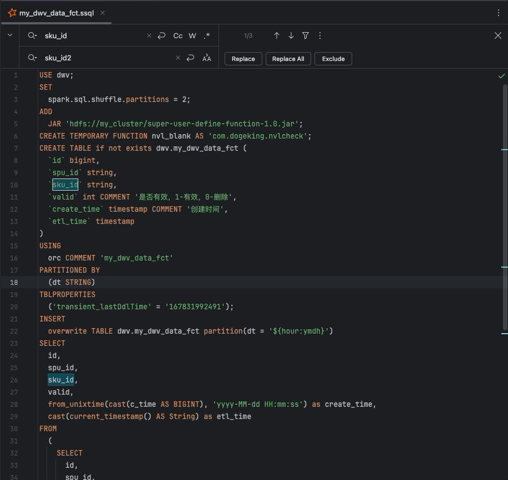Toggle Match Case option
Image resolution: width=508 pixels, height=480 pixels.
click(178, 35)
